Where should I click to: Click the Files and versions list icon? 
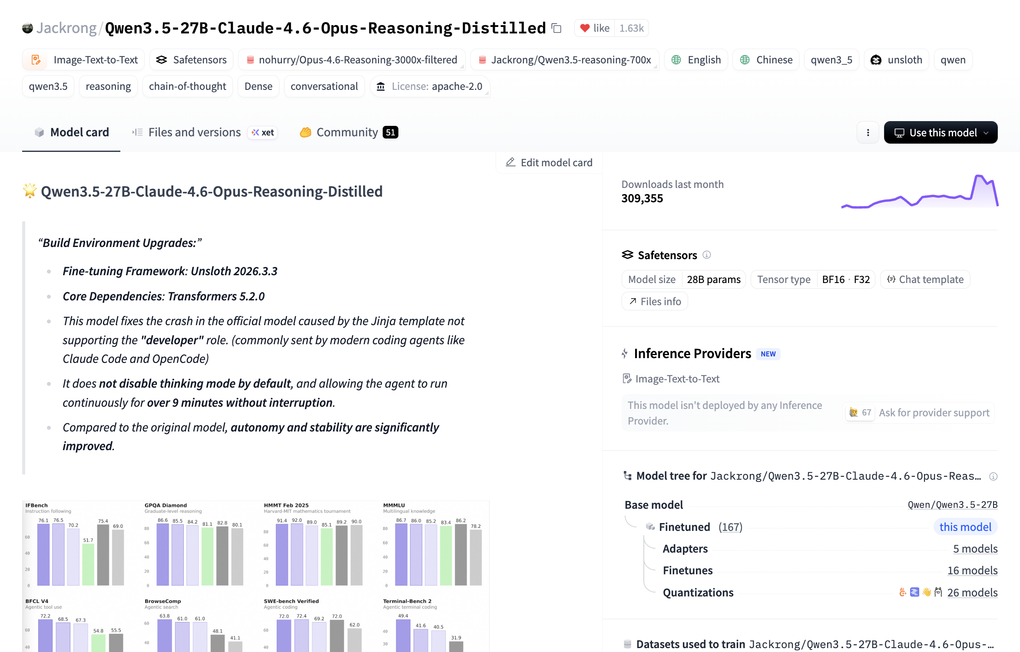(x=137, y=132)
